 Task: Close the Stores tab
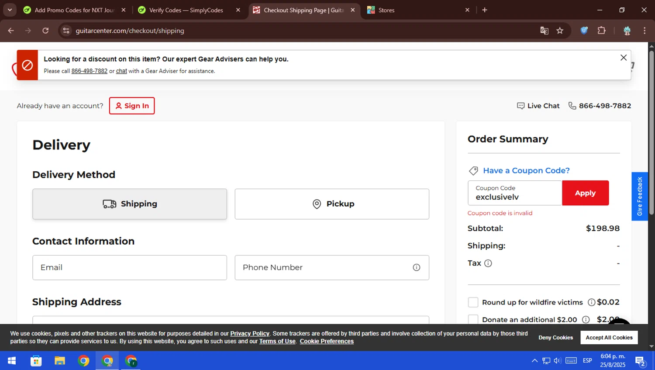click(x=467, y=10)
